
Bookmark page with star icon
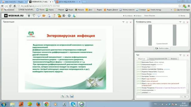[x=180, y=6]
